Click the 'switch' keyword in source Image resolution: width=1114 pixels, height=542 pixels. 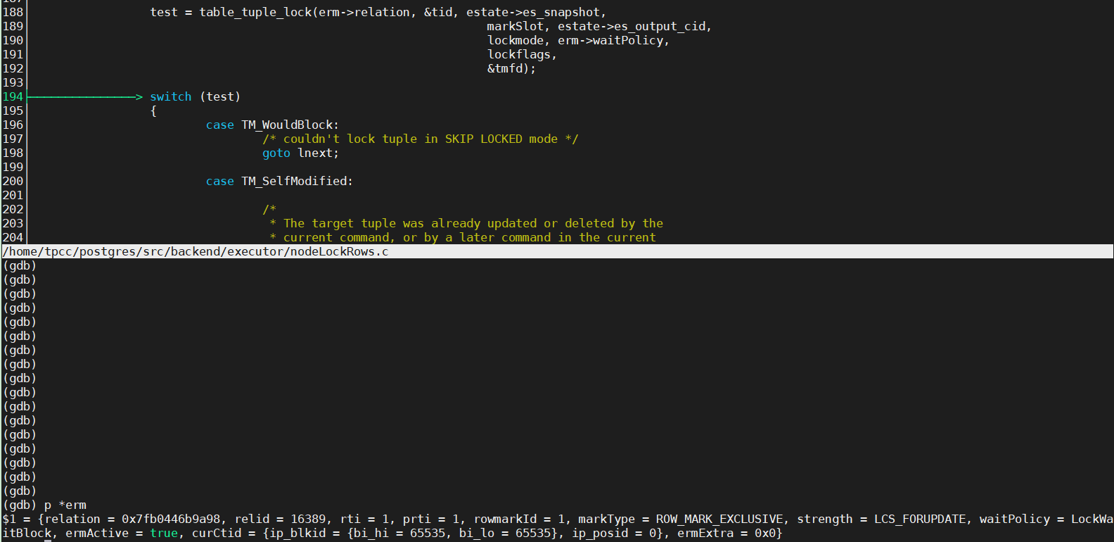170,96
